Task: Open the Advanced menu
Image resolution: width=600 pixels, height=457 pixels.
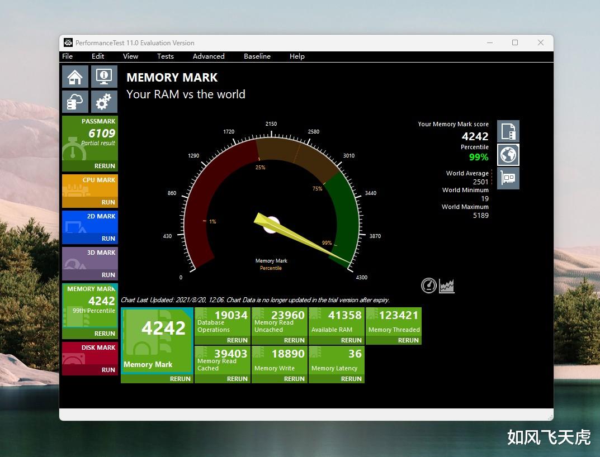Action: 209,56
